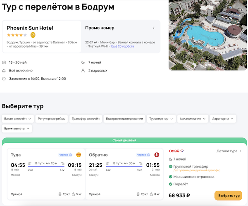Click the 8 кг hand luggage icon on return flight
Viewport: 248px width, 206px height.
pyautogui.click(x=151, y=194)
